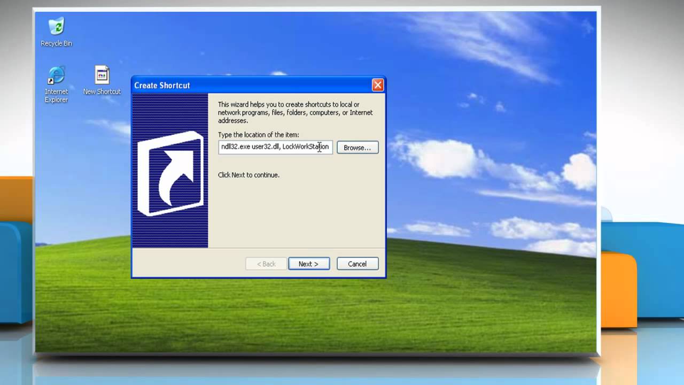Viewport: 684px width, 385px height.
Task: Cancel the Create Shortcut wizard
Action: pos(357,264)
